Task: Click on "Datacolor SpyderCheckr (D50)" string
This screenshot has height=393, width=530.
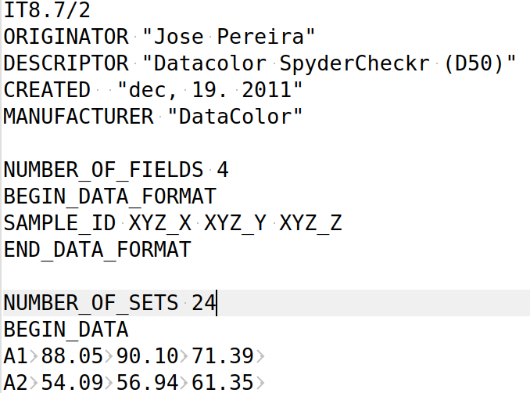Action: (329, 63)
